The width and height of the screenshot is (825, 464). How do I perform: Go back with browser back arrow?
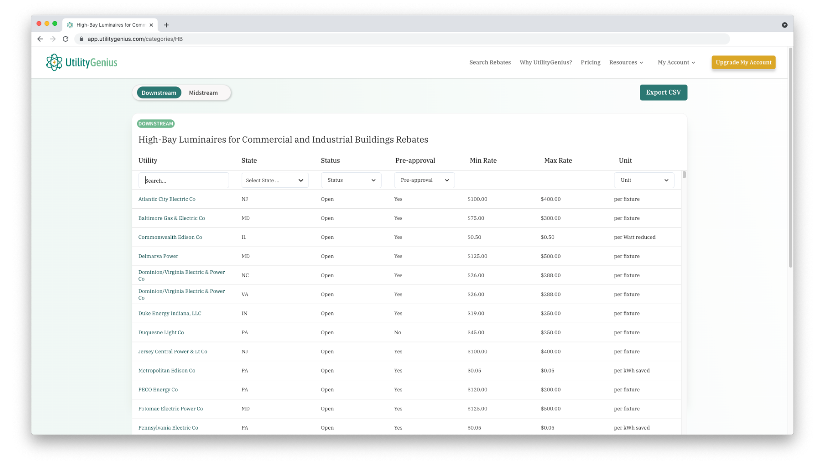pos(40,39)
